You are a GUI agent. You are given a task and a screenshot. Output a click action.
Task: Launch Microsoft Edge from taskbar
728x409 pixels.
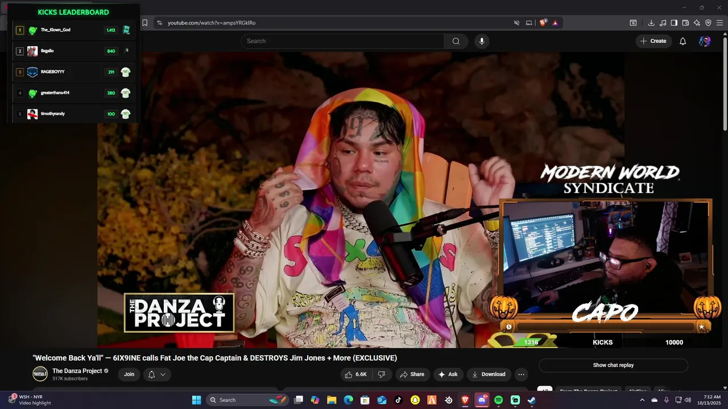coord(349,400)
